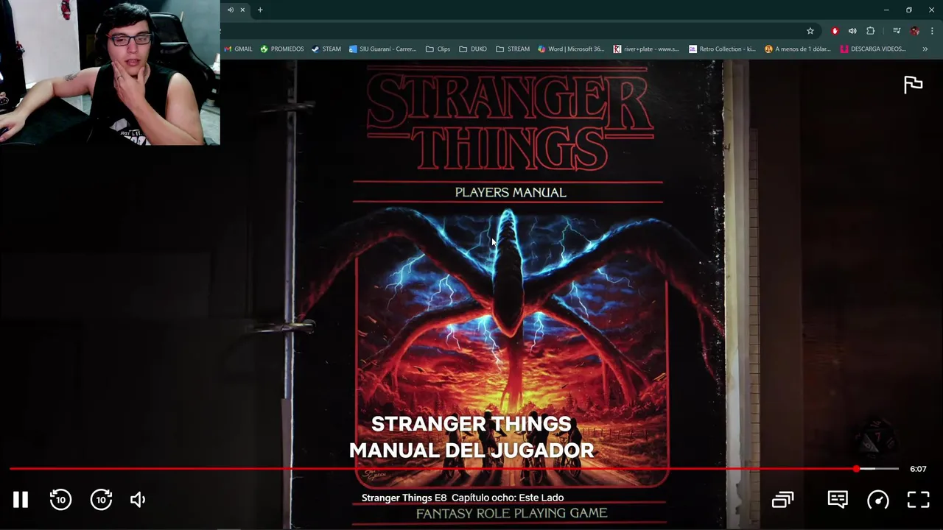Open the Extensions puzzle menu

[870, 31]
